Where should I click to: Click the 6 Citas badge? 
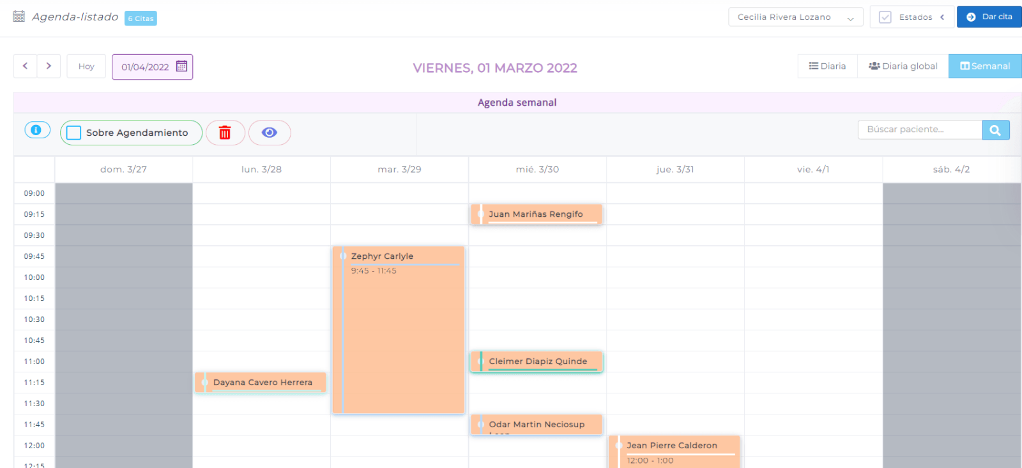[x=141, y=18]
